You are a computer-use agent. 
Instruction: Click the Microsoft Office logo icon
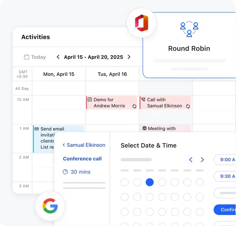click(142, 23)
